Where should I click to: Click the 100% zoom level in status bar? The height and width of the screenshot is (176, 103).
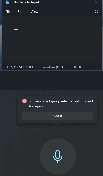(30, 67)
